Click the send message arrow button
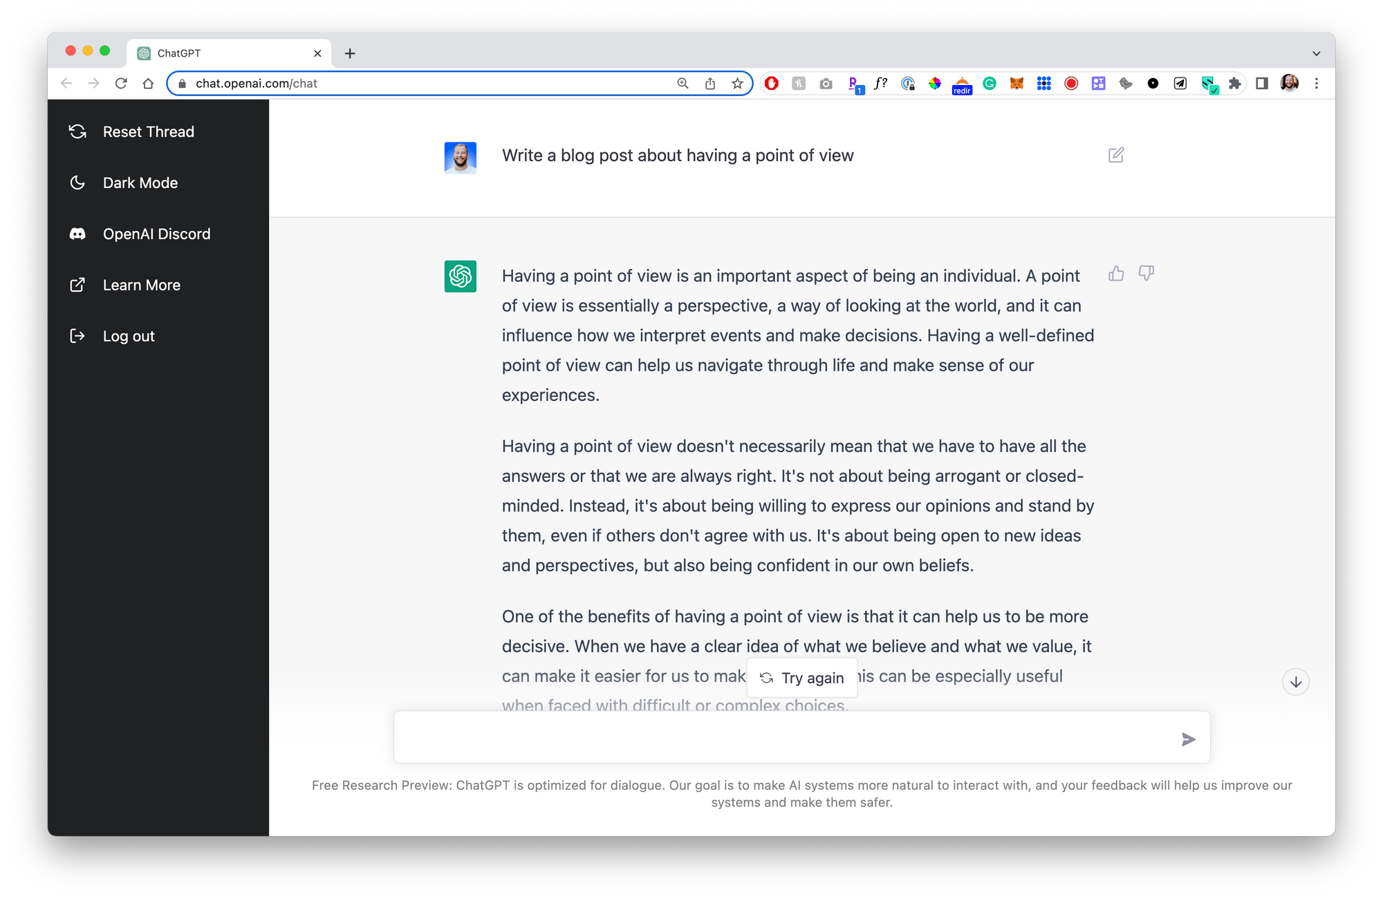The height and width of the screenshot is (899, 1383). (1187, 739)
